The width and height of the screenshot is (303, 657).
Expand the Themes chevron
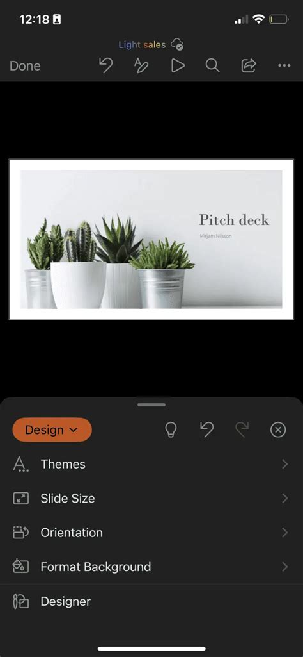click(285, 464)
